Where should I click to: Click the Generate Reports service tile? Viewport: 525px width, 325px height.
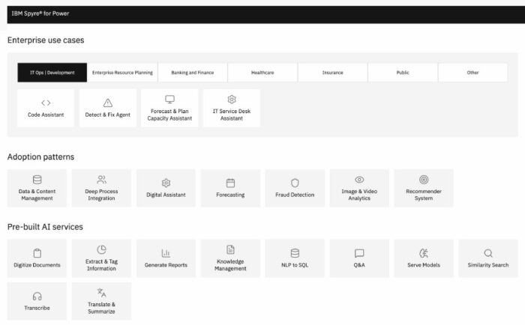pyautogui.click(x=166, y=258)
